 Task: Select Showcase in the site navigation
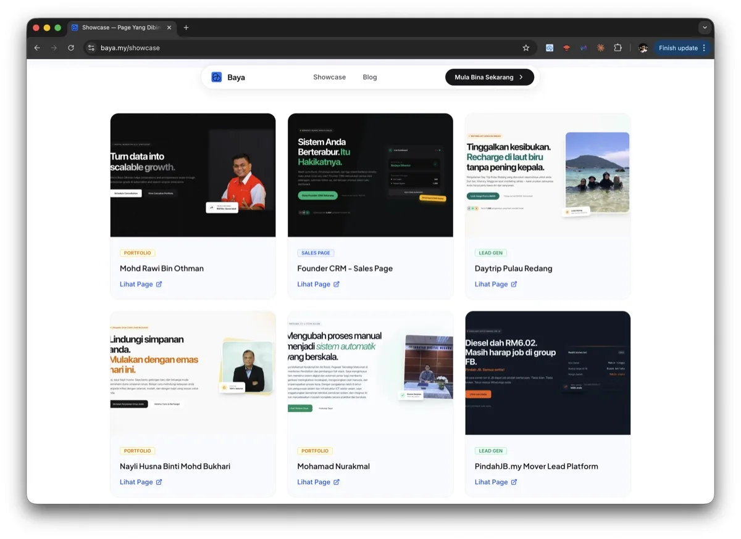click(x=329, y=76)
